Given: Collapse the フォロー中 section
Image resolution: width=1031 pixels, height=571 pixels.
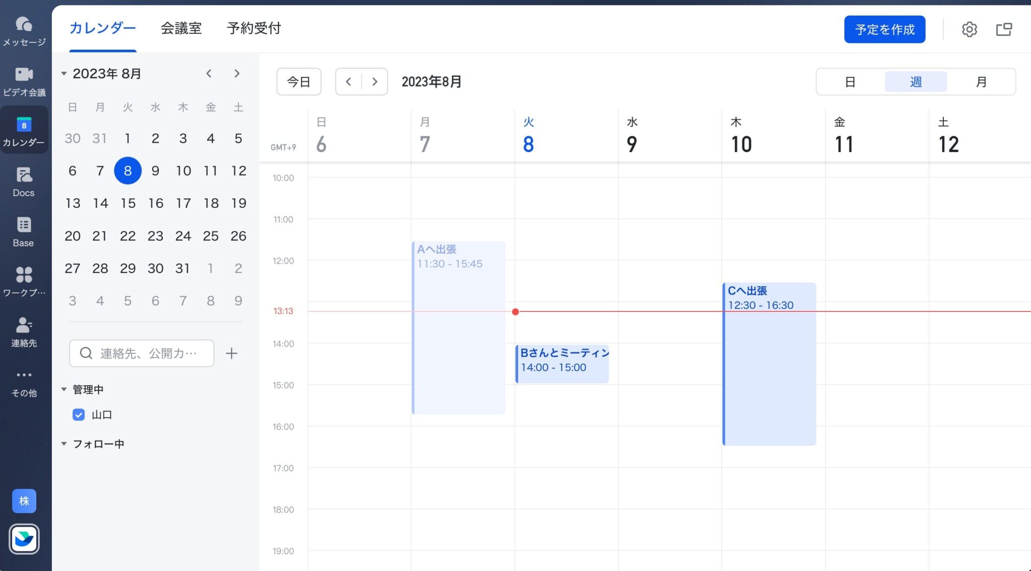Looking at the screenshot, I should pos(64,443).
